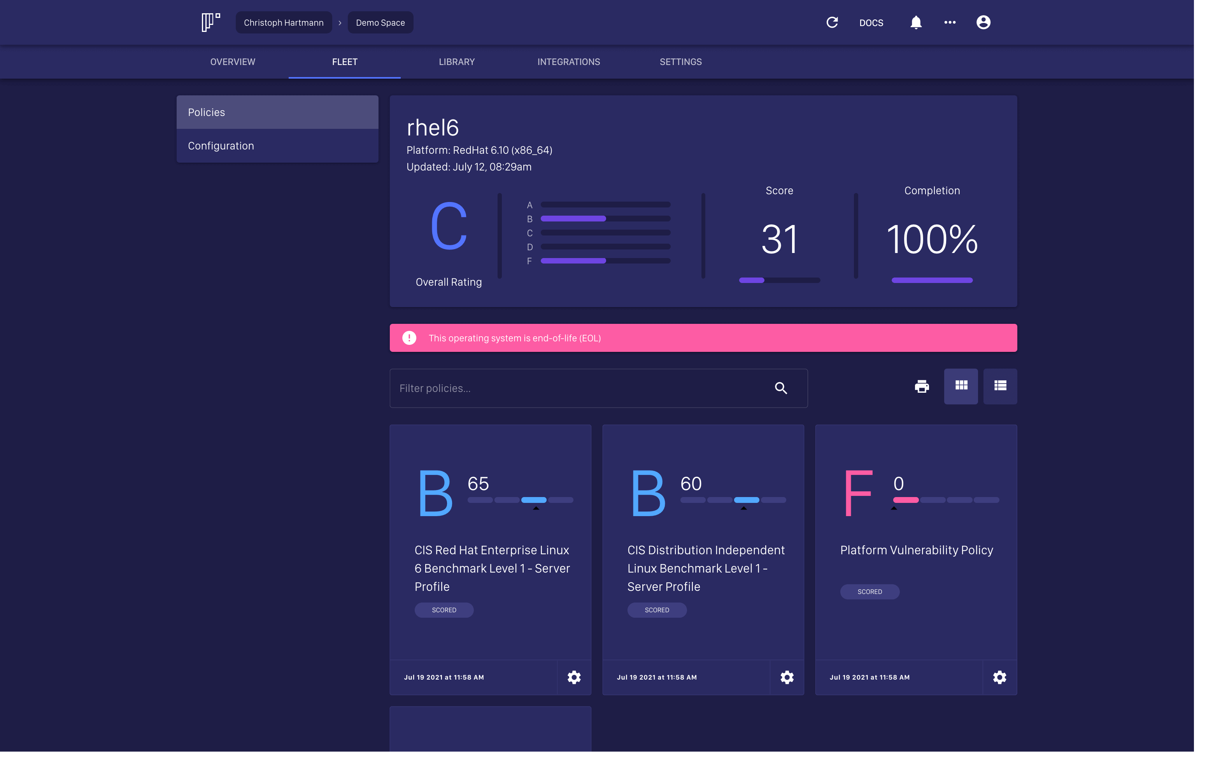Switch policies to grid view
This screenshot has width=1206, height=759.
(961, 386)
